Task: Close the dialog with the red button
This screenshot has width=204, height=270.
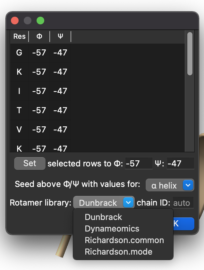Action: click(x=15, y=21)
